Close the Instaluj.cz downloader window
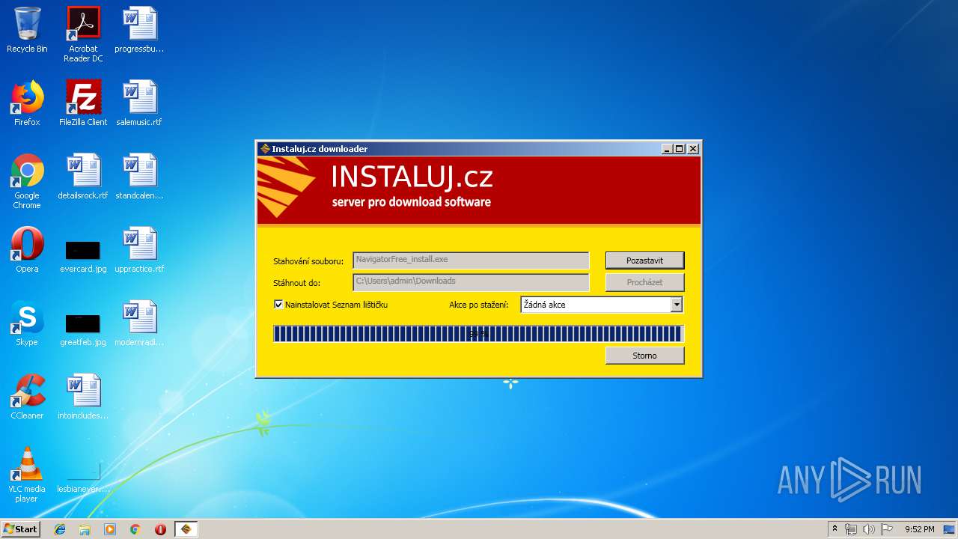The width and height of the screenshot is (958, 539). (693, 149)
